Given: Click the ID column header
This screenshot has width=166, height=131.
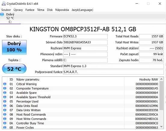Looking at the screenshot, I should tap(11, 80).
